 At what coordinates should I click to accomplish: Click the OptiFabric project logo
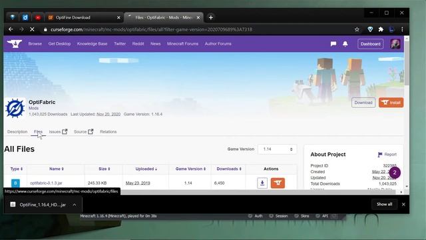click(x=15, y=108)
